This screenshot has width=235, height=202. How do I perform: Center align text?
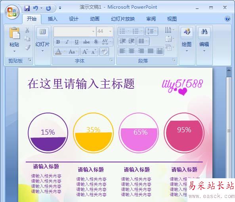[x=132, y=51]
